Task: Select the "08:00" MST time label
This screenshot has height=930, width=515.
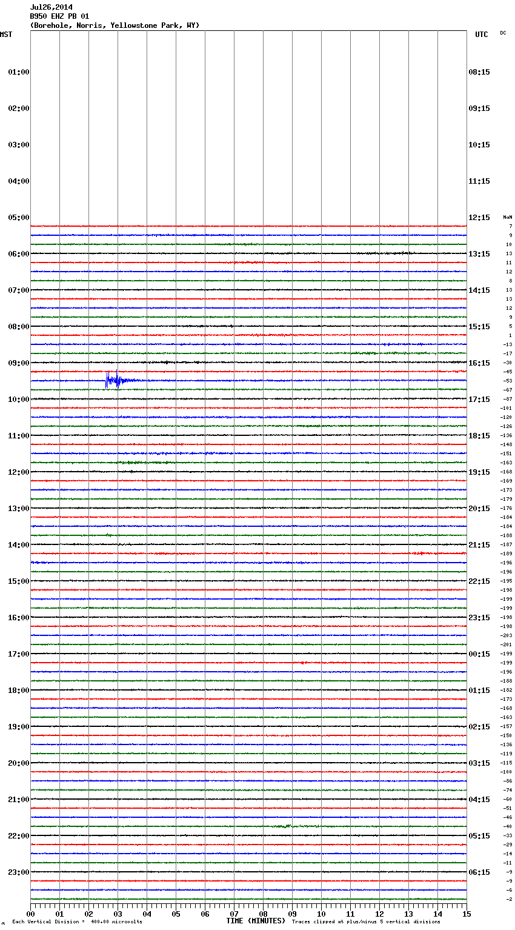Action: (19, 327)
